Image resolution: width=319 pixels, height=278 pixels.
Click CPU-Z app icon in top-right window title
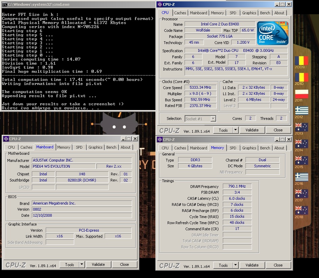[160, 4]
